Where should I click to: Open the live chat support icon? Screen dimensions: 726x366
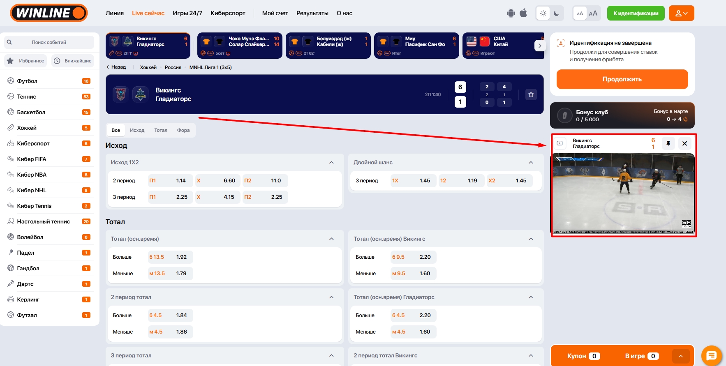click(711, 355)
